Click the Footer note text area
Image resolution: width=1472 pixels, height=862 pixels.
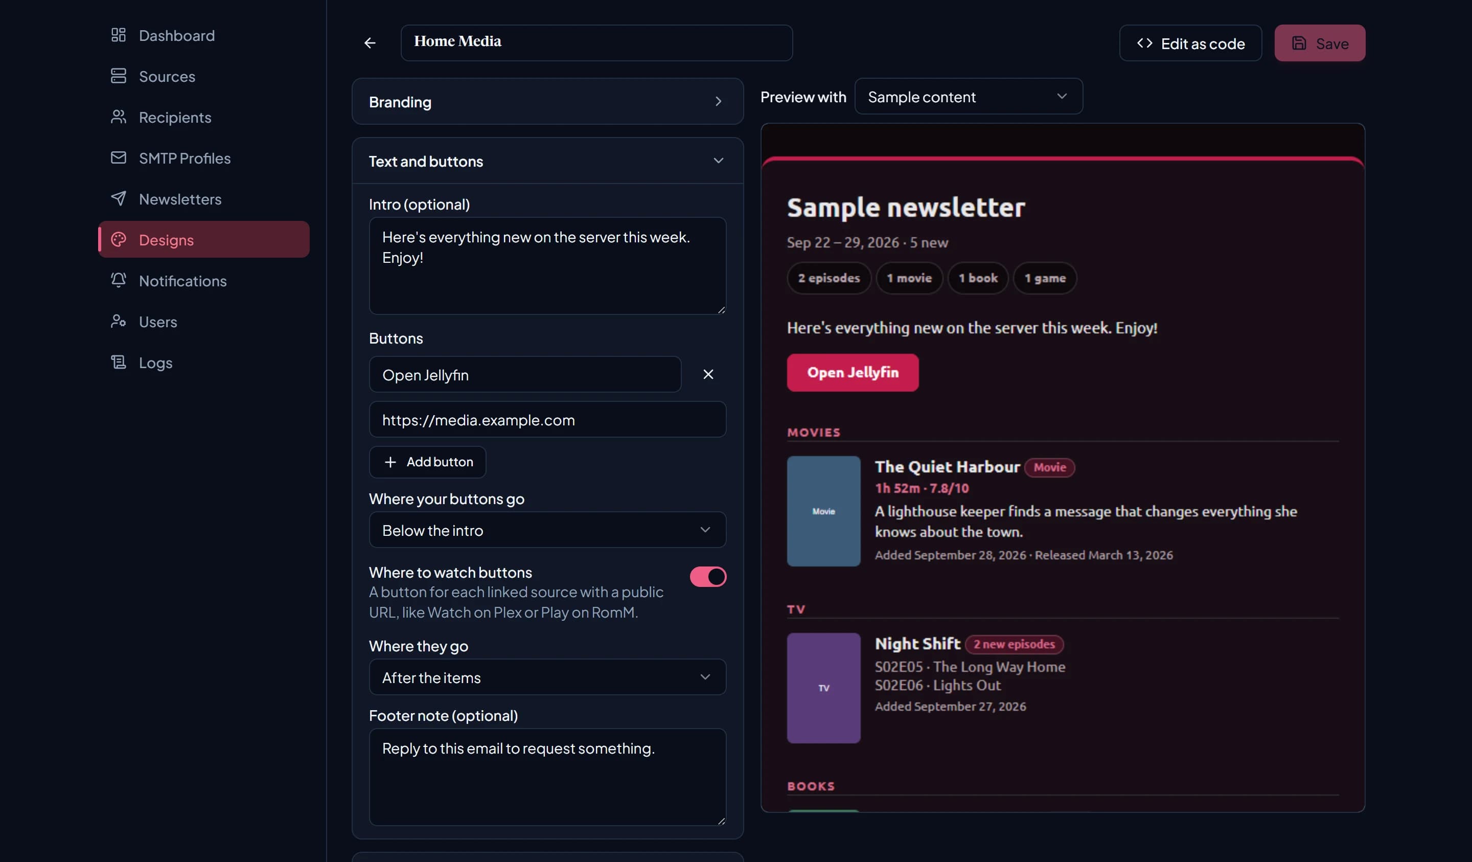pos(547,777)
